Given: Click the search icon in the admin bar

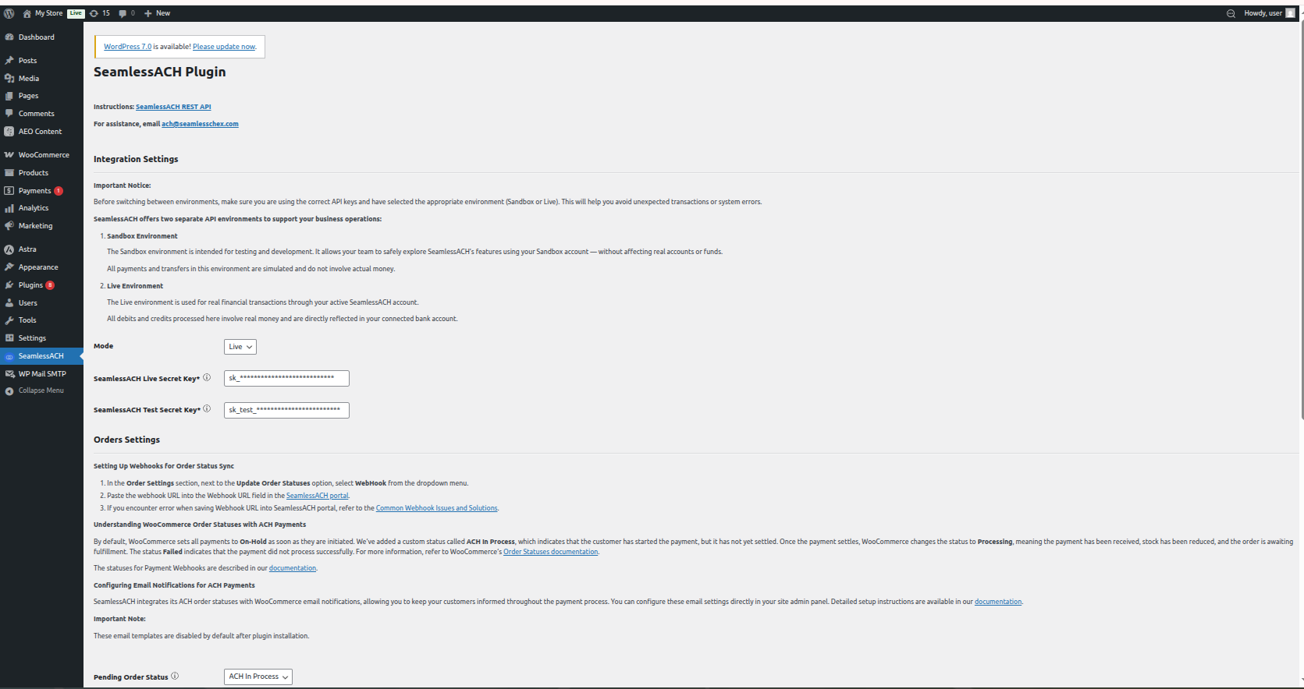Looking at the screenshot, I should (x=1231, y=13).
